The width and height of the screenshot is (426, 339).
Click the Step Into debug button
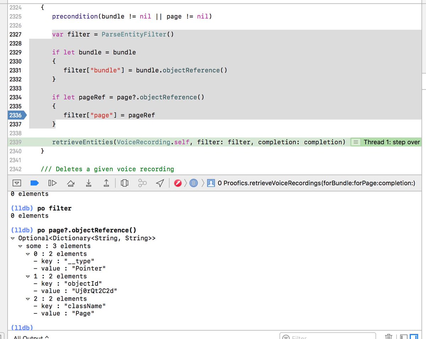point(88,183)
